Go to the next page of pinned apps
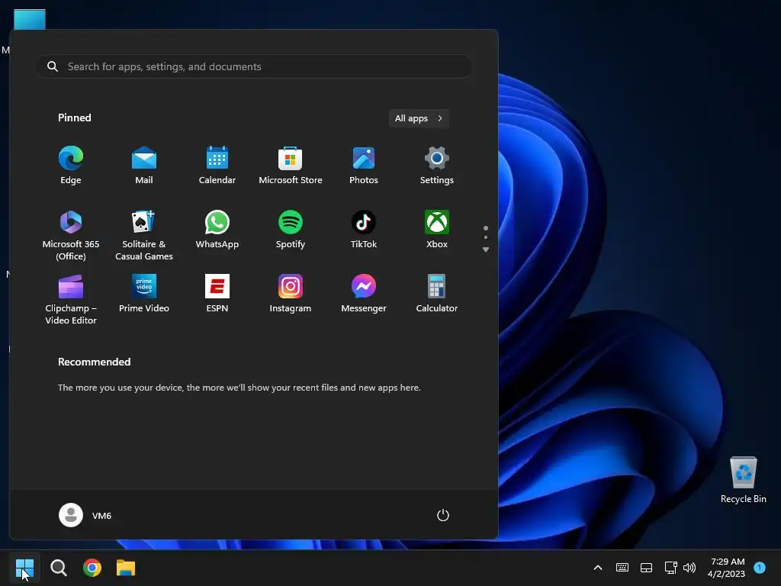This screenshot has height=586, width=781. point(486,250)
